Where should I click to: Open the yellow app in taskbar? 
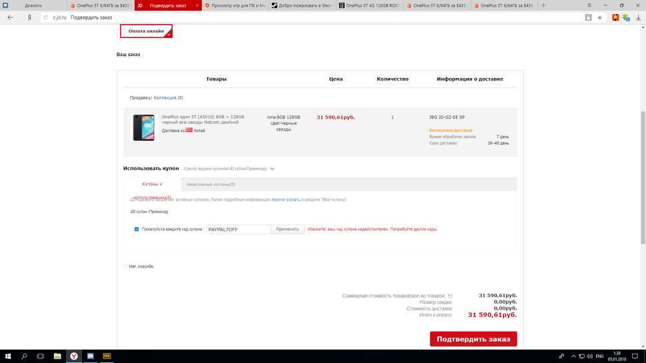[x=107, y=356]
